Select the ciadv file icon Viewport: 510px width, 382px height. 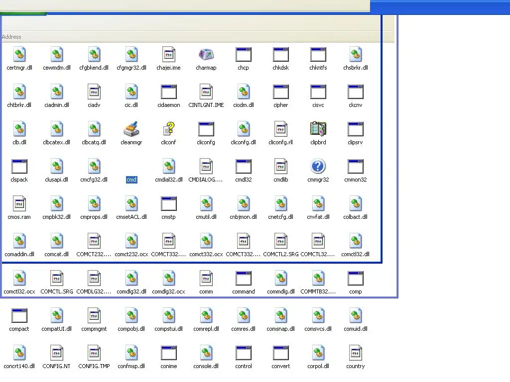pyautogui.click(x=94, y=92)
